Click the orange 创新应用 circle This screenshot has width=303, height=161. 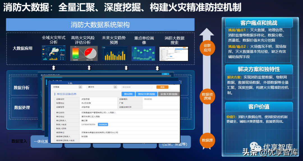pos(207,48)
